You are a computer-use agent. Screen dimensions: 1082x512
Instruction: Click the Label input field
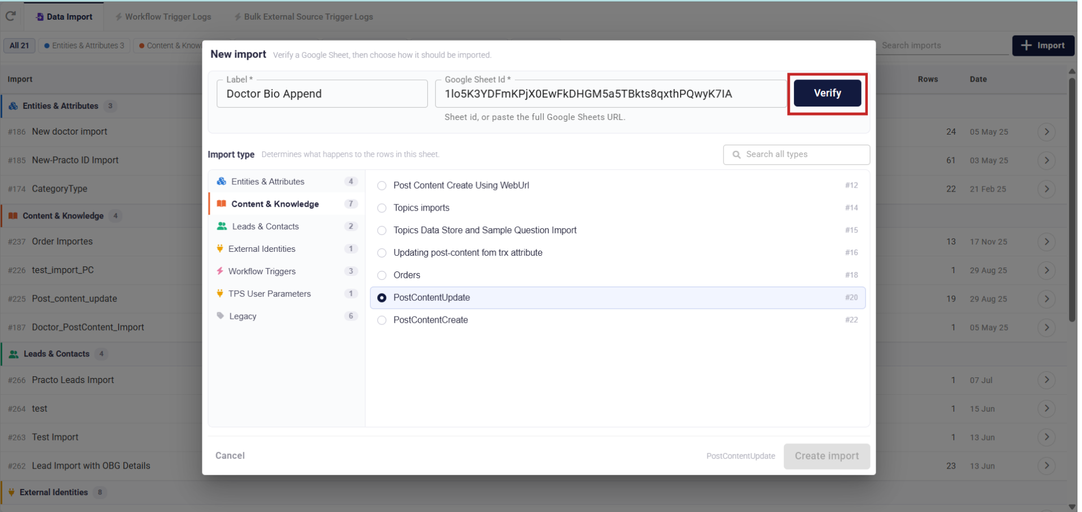322,94
